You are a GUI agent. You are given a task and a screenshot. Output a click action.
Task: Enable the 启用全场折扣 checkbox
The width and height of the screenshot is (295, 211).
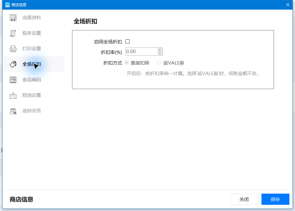[128, 41]
